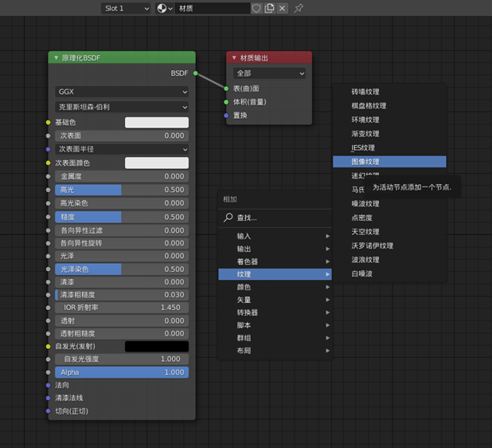
Task: Click the 置换 input socket
Action: click(226, 116)
